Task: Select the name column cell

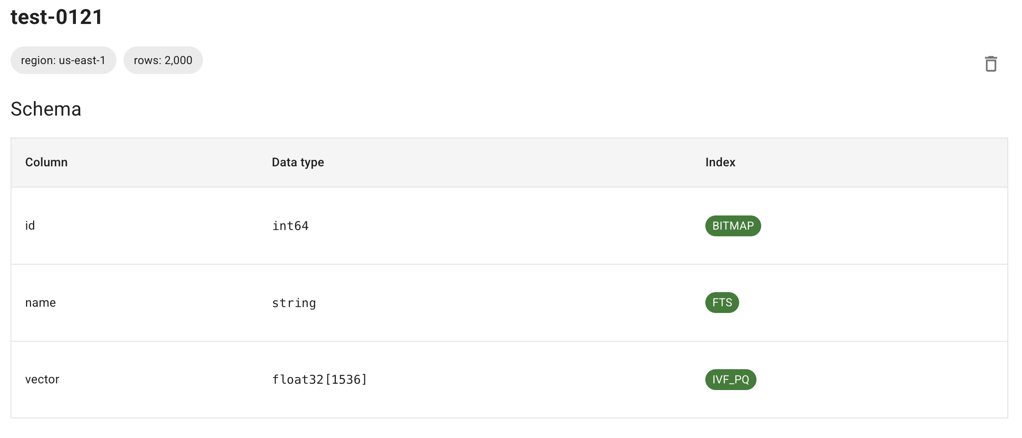Action: click(41, 302)
